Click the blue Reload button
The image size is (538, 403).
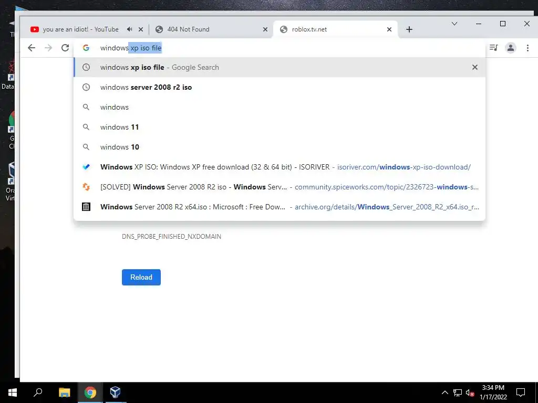point(141,277)
